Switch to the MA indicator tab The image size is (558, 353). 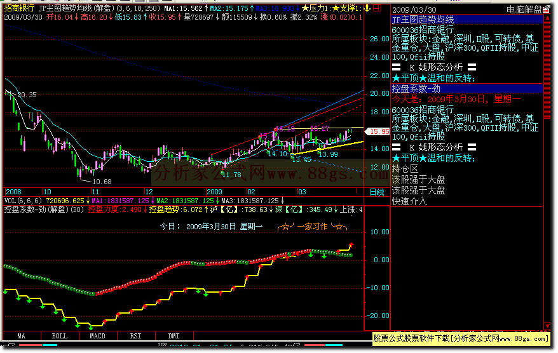pos(22,336)
